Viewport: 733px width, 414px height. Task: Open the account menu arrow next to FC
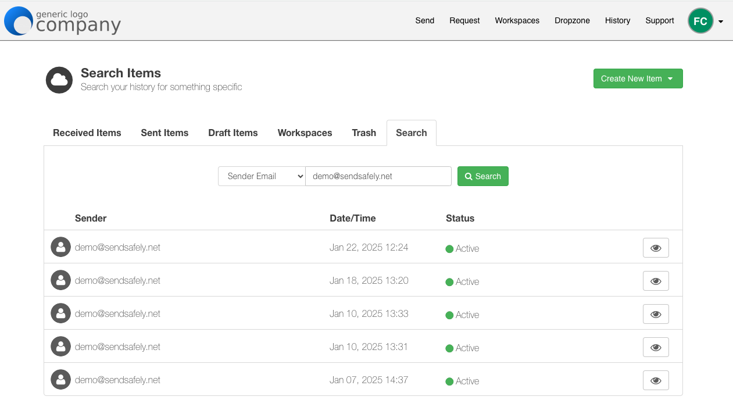(721, 22)
